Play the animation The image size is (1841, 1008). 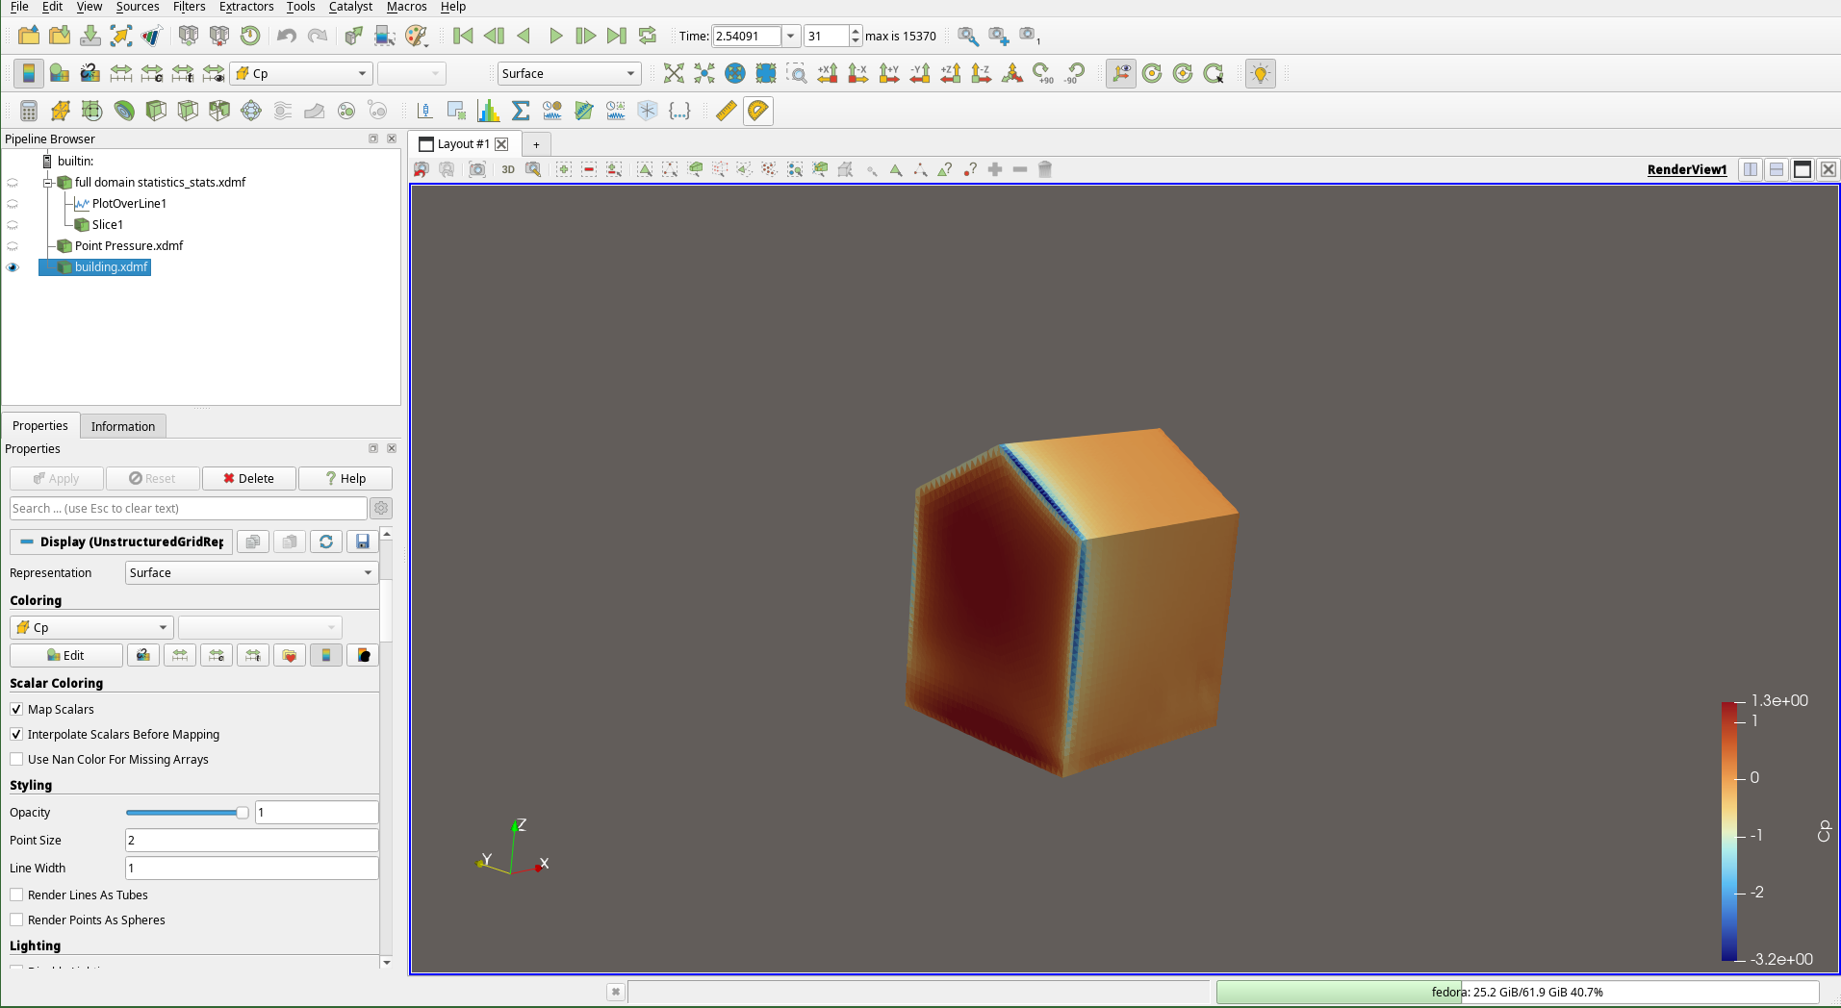555,36
